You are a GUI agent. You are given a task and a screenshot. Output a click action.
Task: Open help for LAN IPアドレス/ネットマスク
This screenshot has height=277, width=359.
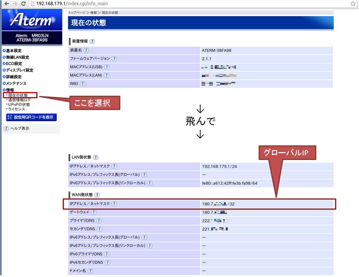(x=114, y=166)
